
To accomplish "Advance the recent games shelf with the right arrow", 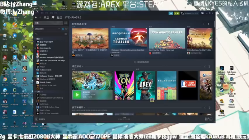I will click(x=209, y=67).
